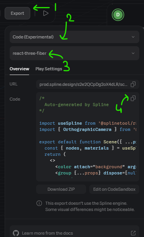144x237 pixels.
Task: Click the 'return (' code line
Action: pos(55,154)
